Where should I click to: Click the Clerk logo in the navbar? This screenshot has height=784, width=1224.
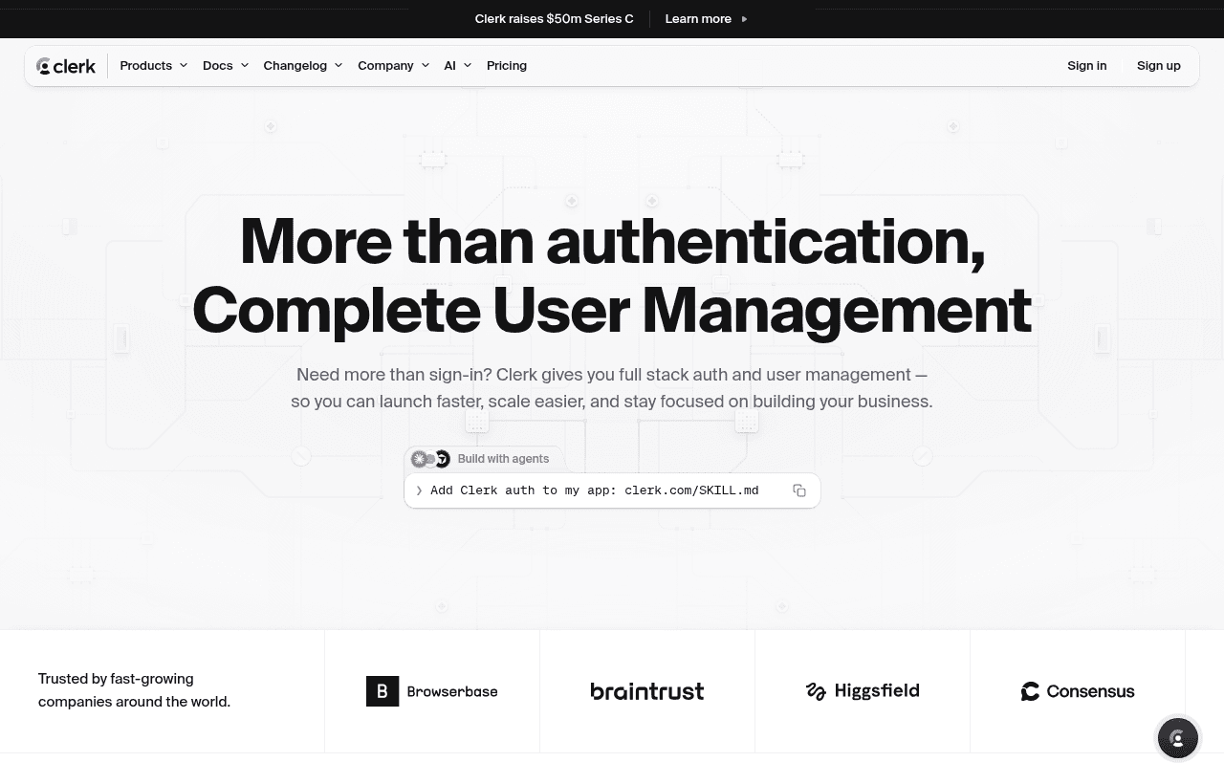pos(66,66)
